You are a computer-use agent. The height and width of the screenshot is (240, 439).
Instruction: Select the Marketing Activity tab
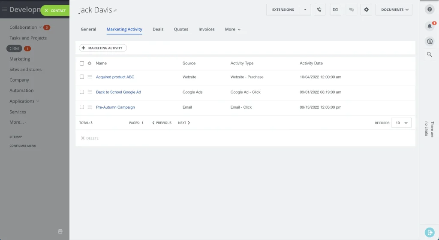(124, 29)
